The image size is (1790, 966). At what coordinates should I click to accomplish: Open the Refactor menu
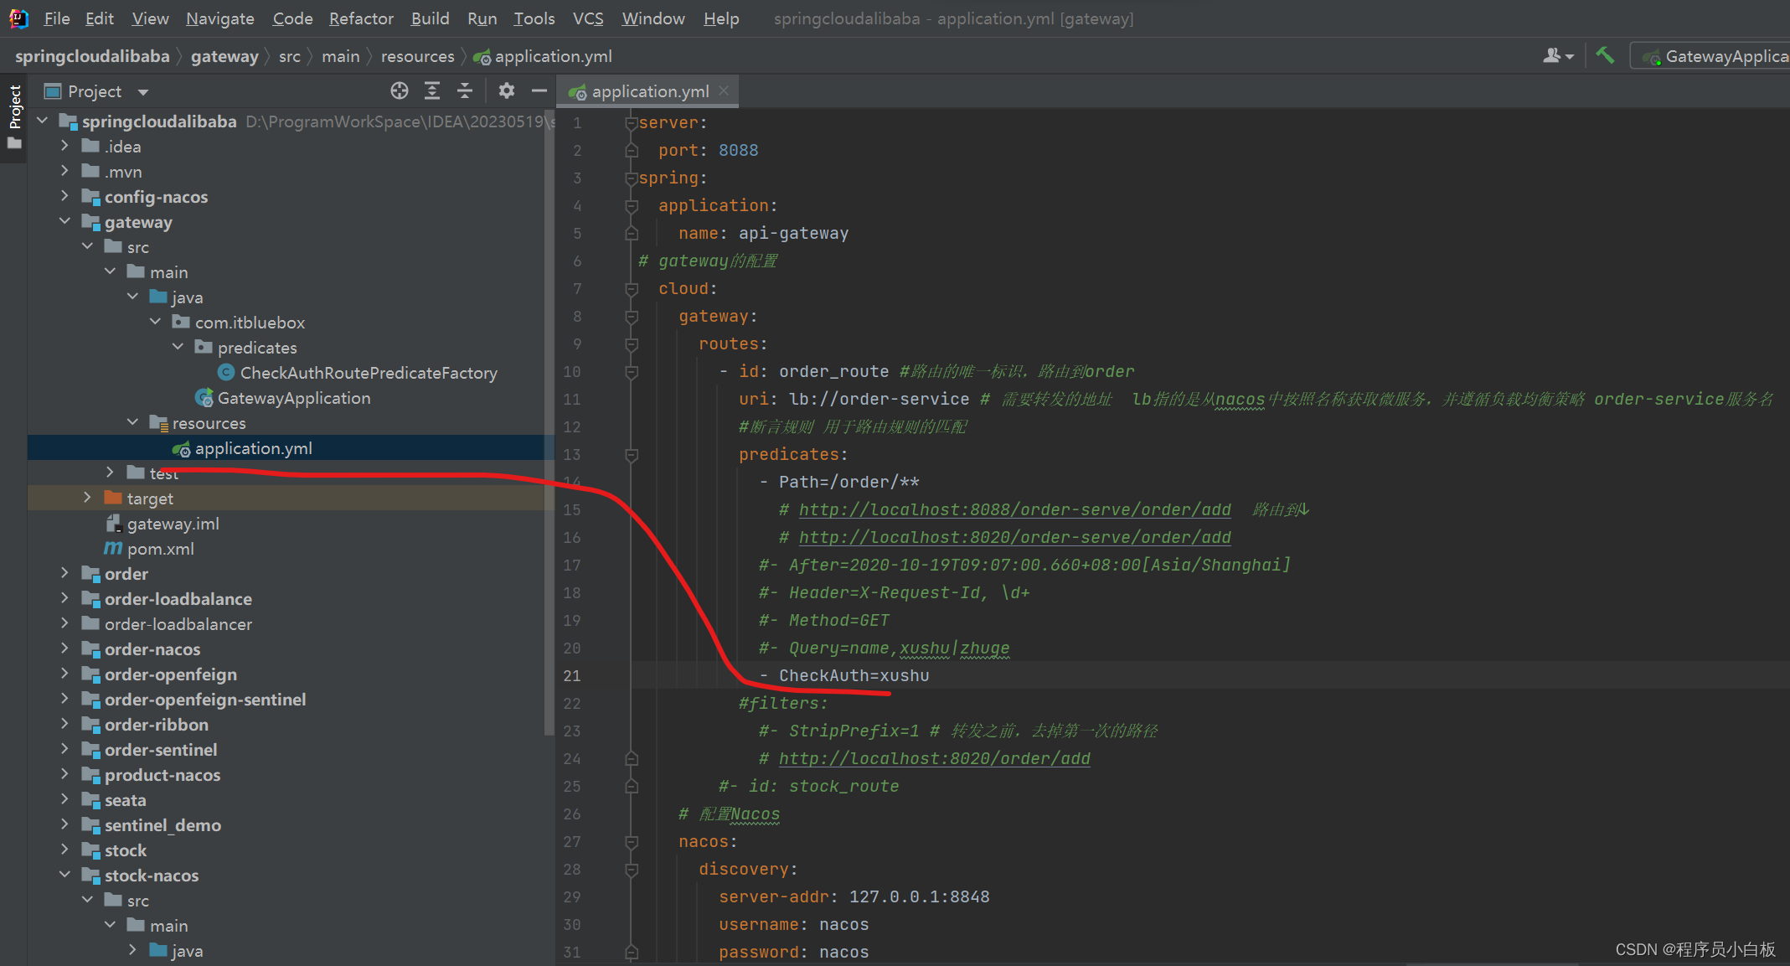[x=360, y=18]
